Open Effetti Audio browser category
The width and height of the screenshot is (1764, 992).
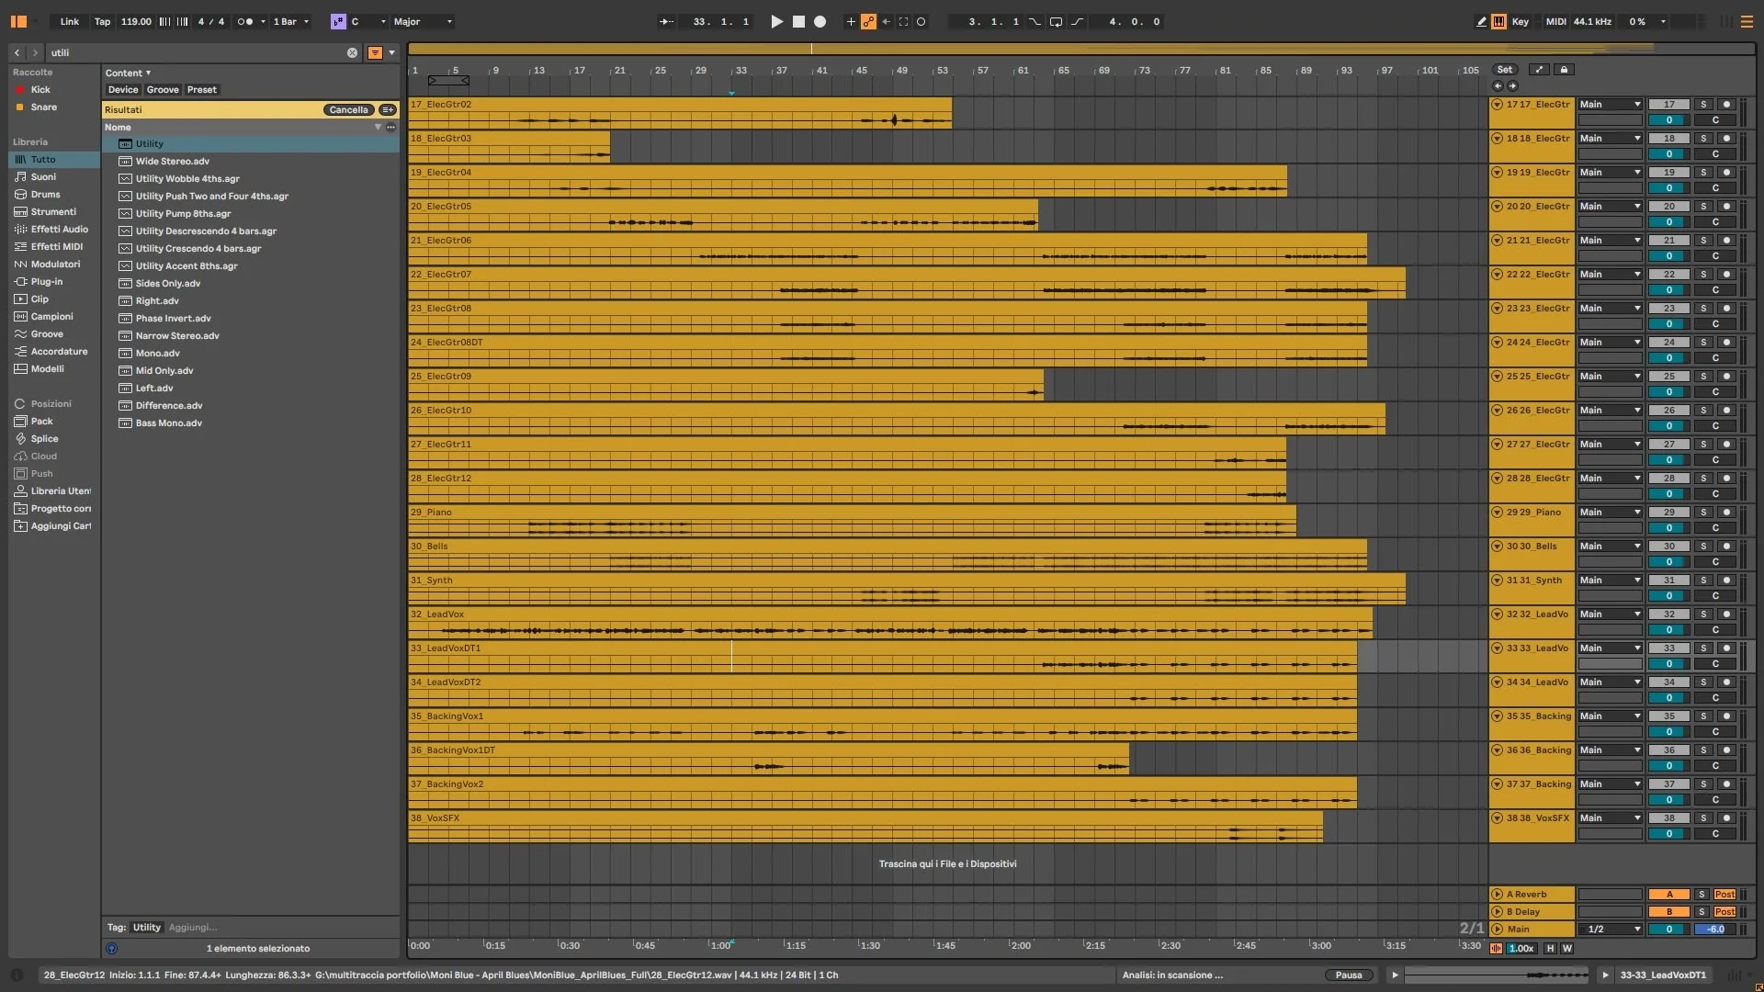point(59,230)
